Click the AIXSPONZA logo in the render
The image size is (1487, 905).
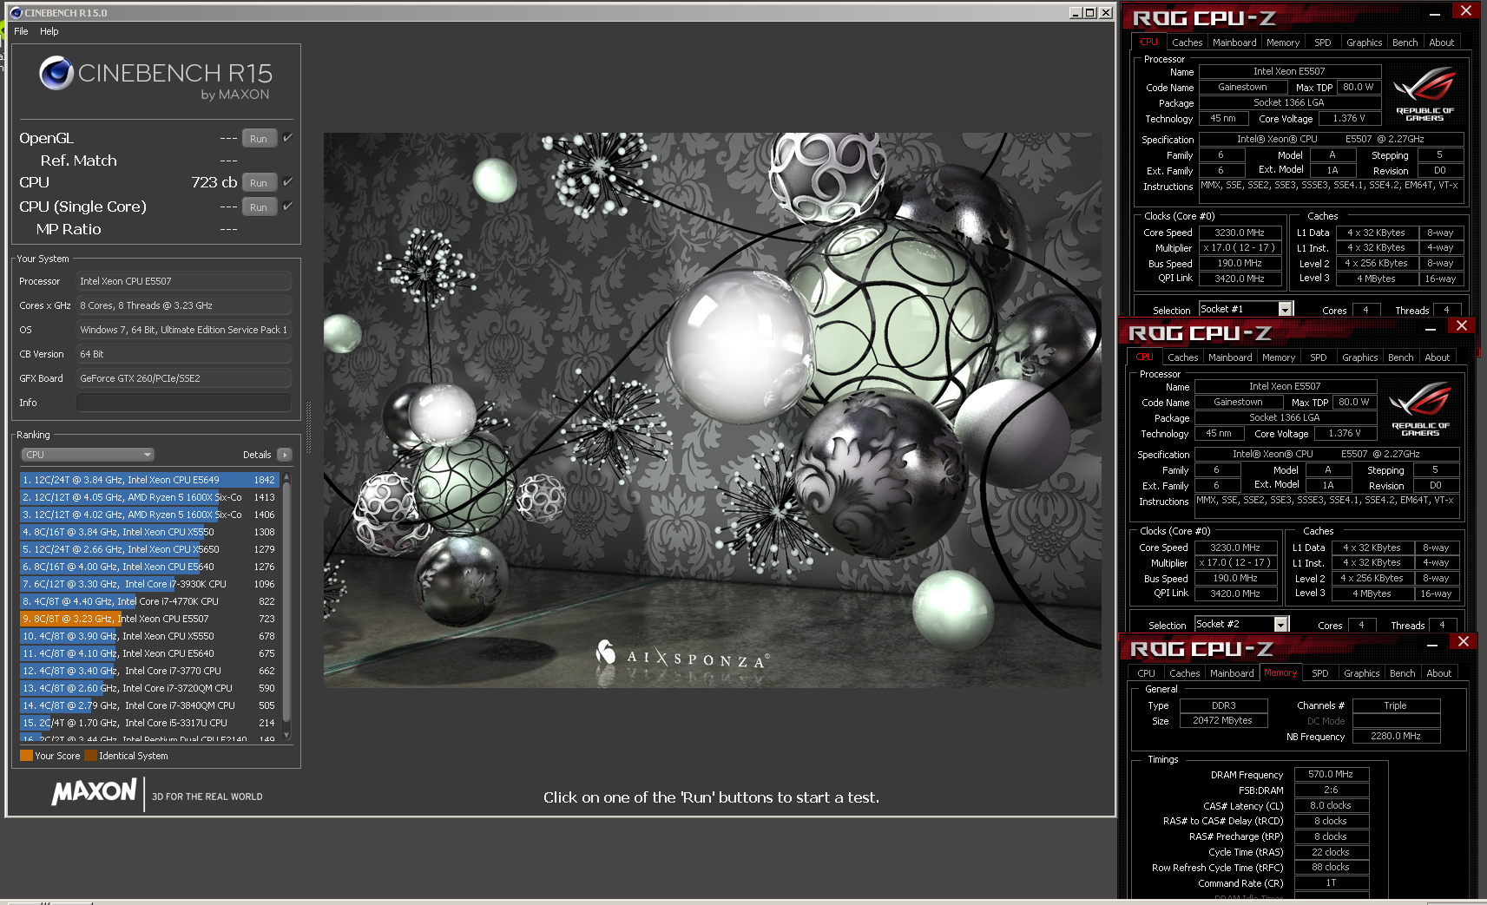point(681,657)
